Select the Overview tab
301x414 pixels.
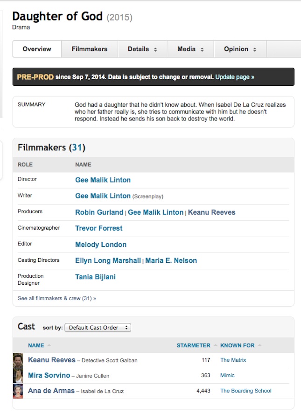37,49
